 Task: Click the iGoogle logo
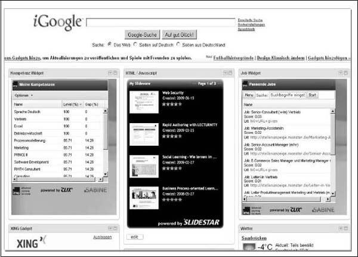[x=58, y=22]
